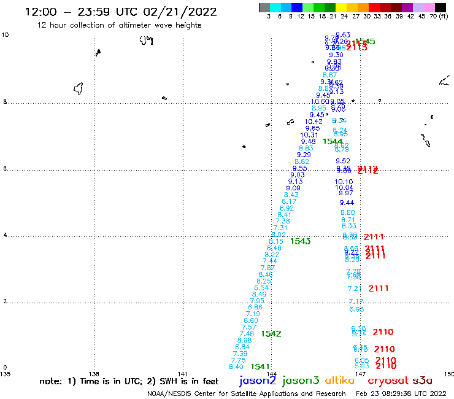Click the note about UTC and feet
Viewport: 454px width, 399px height.
(129, 381)
